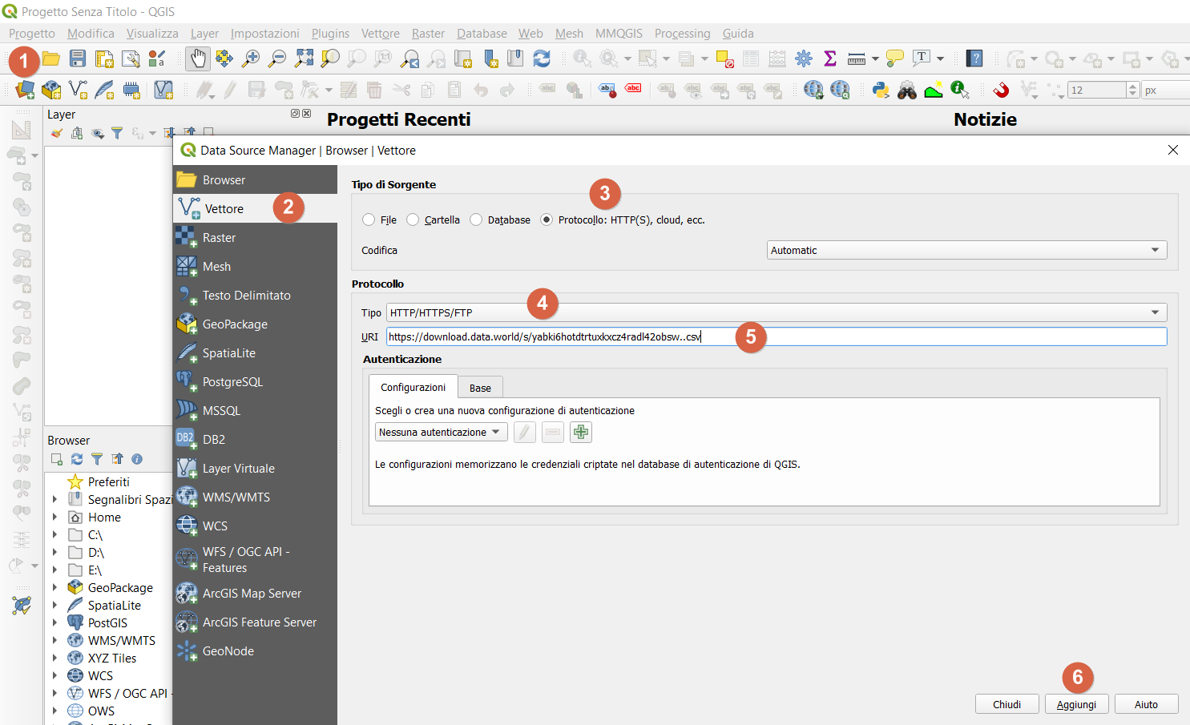Viewport: 1190px width, 725px height.
Task: Open the Processing menu
Action: [682, 34]
